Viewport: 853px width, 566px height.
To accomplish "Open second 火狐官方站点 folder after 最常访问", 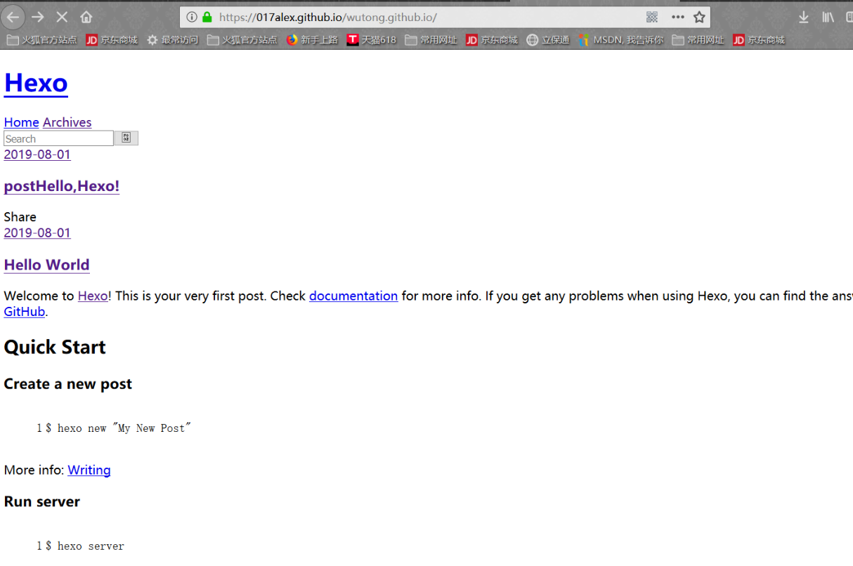I will (x=242, y=40).
